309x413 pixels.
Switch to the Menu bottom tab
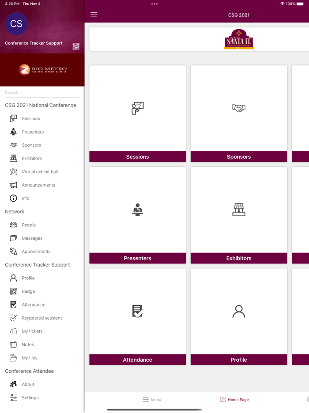tap(152, 400)
